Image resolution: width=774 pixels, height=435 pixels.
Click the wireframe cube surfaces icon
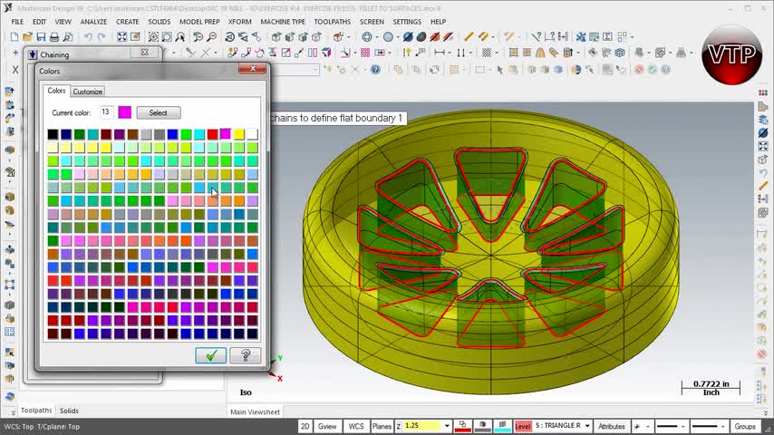pyautogui.click(x=620, y=53)
